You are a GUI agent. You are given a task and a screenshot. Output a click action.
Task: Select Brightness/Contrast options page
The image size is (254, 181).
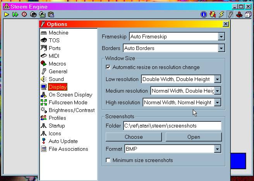(72, 110)
